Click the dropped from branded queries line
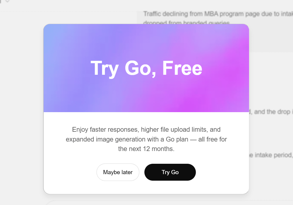Viewport: 293px width, 205px height. point(187,23)
